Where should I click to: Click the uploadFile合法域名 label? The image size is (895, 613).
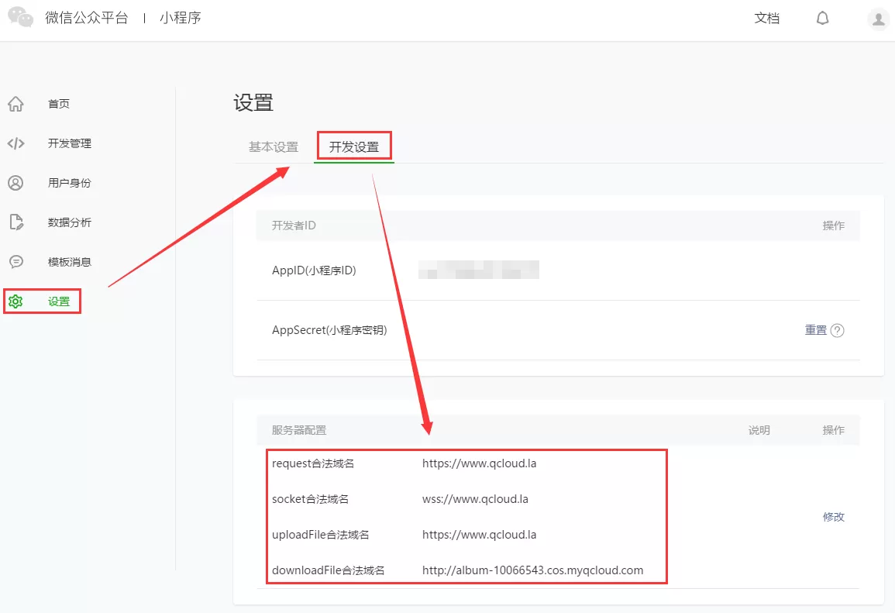coord(320,535)
